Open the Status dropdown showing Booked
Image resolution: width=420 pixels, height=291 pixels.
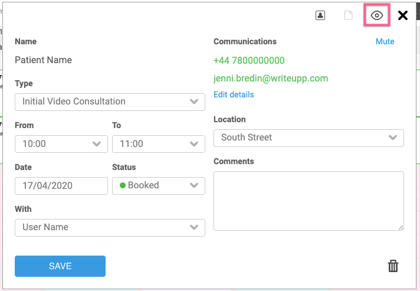click(159, 186)
